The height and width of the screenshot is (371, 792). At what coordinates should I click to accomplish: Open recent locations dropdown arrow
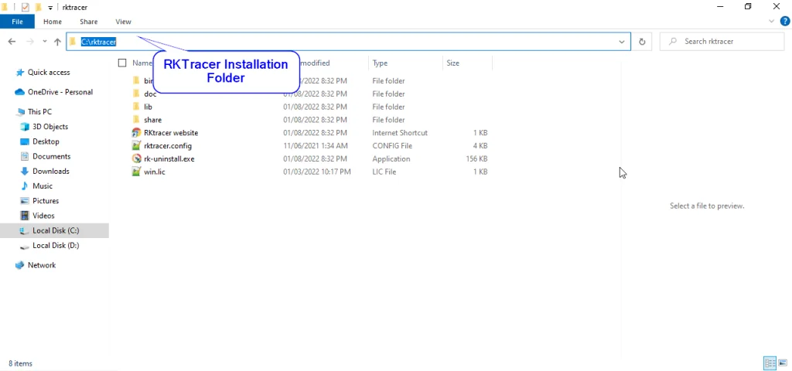point(44,42)
